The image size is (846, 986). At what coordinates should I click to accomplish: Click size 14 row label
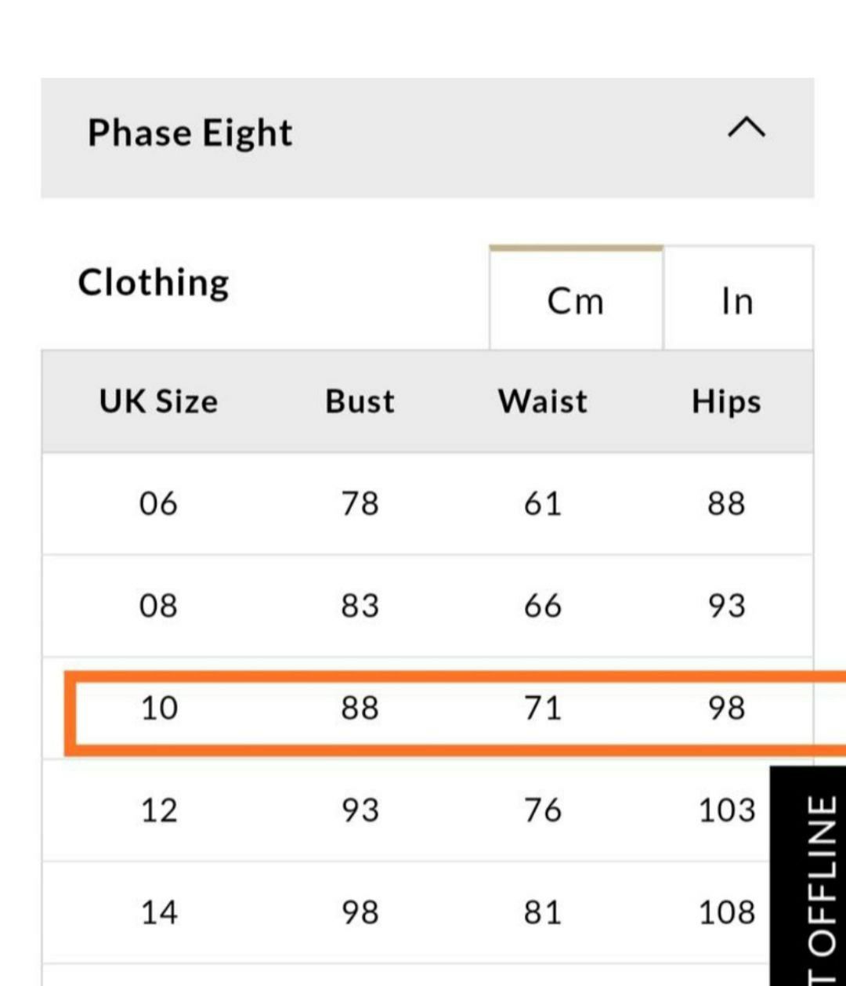pyautogui.click(x=160, y=912)
